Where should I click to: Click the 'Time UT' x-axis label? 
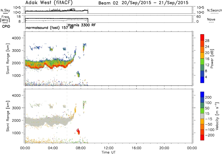pos(109,152)
